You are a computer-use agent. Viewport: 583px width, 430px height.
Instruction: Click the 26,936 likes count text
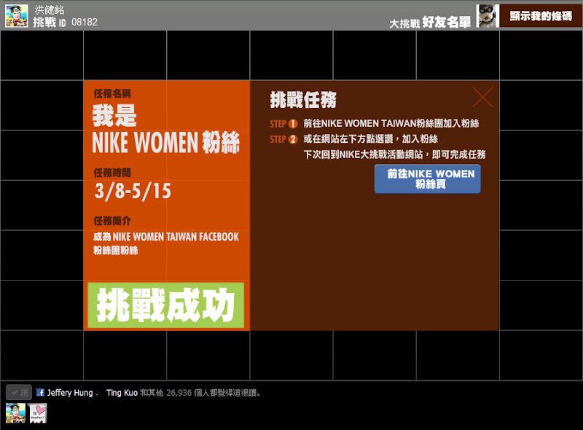pos(179,393)
